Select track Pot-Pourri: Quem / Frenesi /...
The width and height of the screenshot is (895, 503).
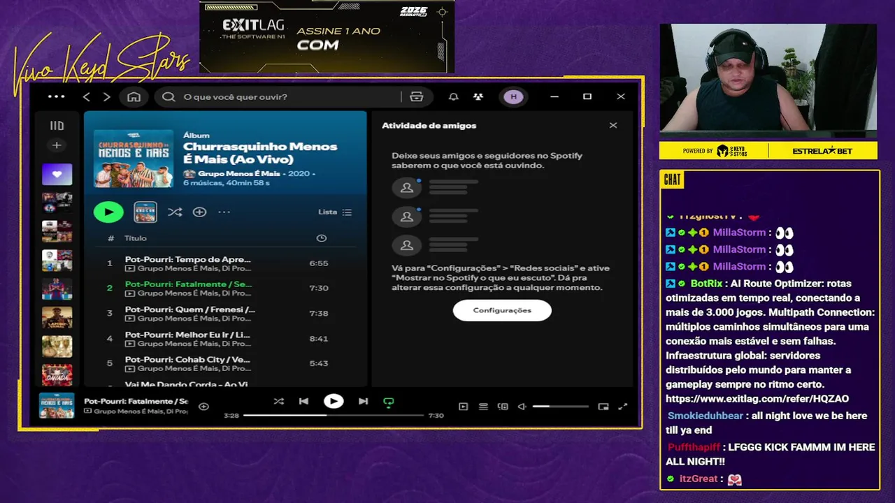click(190, 309)
